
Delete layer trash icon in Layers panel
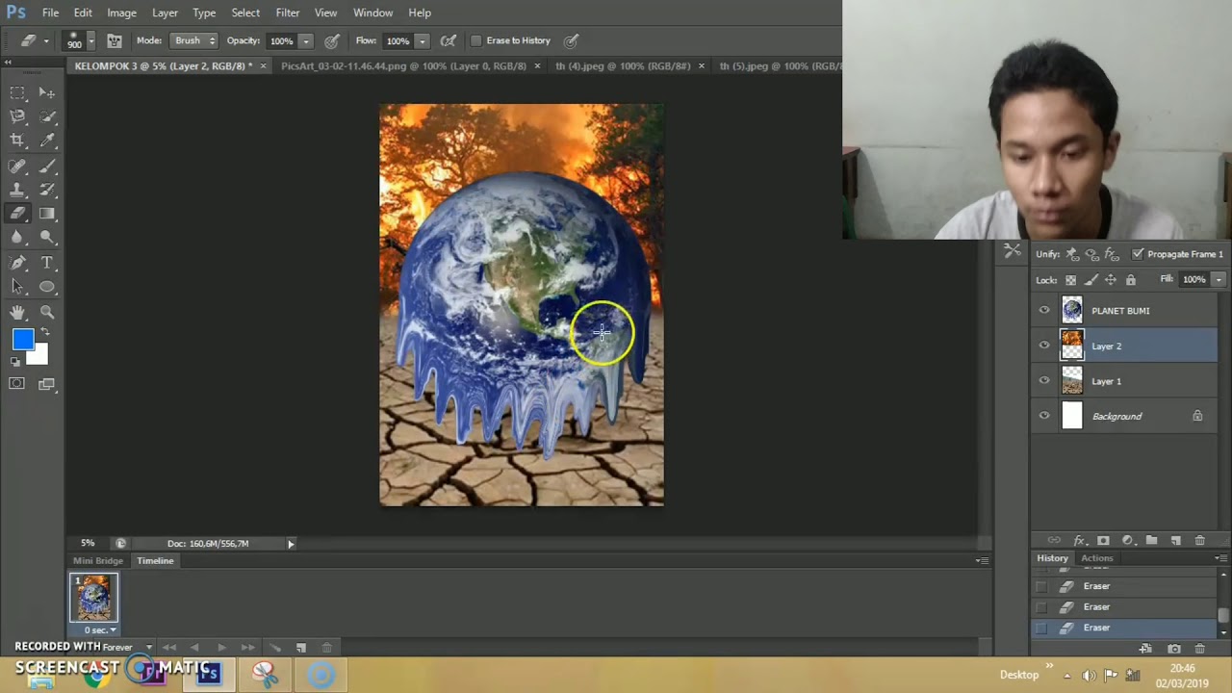(x=1199, y=541)
